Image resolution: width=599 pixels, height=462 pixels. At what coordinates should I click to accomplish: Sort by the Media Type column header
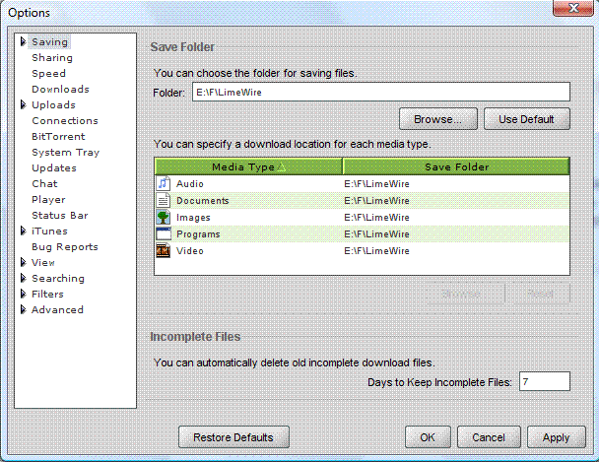pos(248,166)
